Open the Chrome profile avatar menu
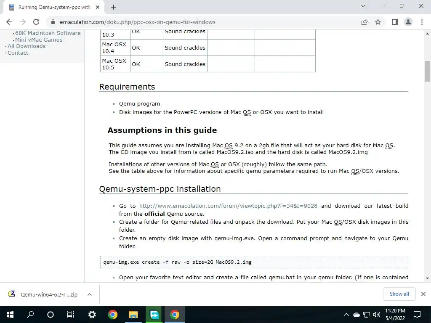431x323 pixels. (408, 22)
